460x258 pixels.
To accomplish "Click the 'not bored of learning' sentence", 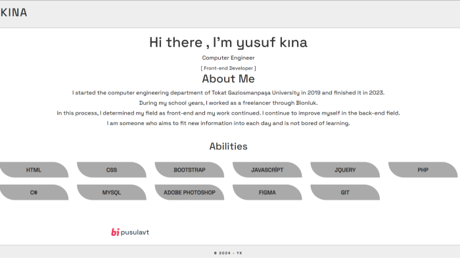I will coord(228,123).
